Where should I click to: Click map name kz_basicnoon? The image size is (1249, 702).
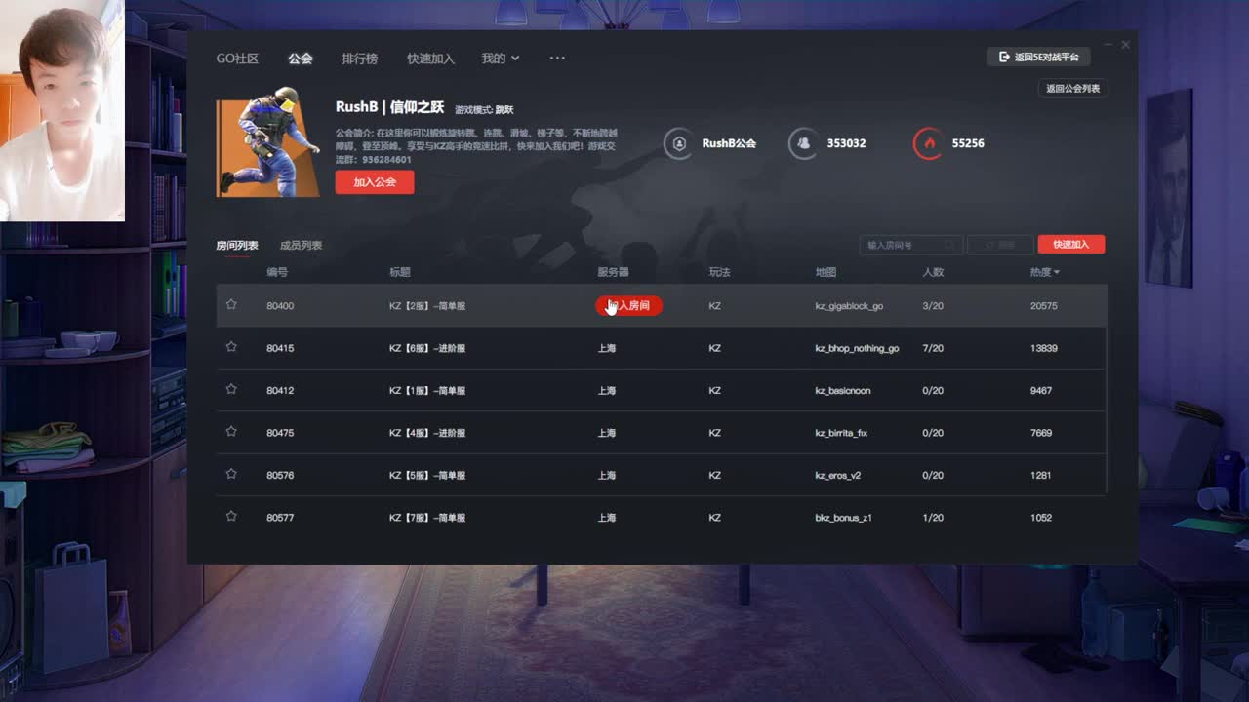(x=843, y=391)
